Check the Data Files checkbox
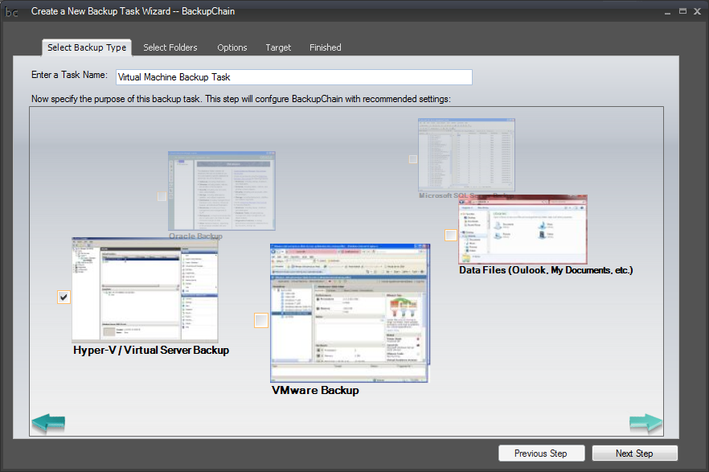 pyautogui.click(x=451, y=235)
